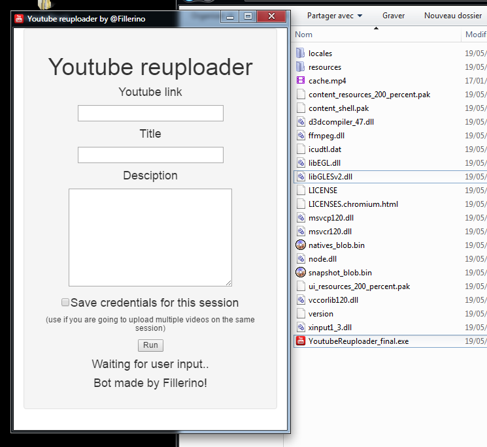Click the xinput1_3.dll file icon
487x447 pixels.
tap(300, 327)
